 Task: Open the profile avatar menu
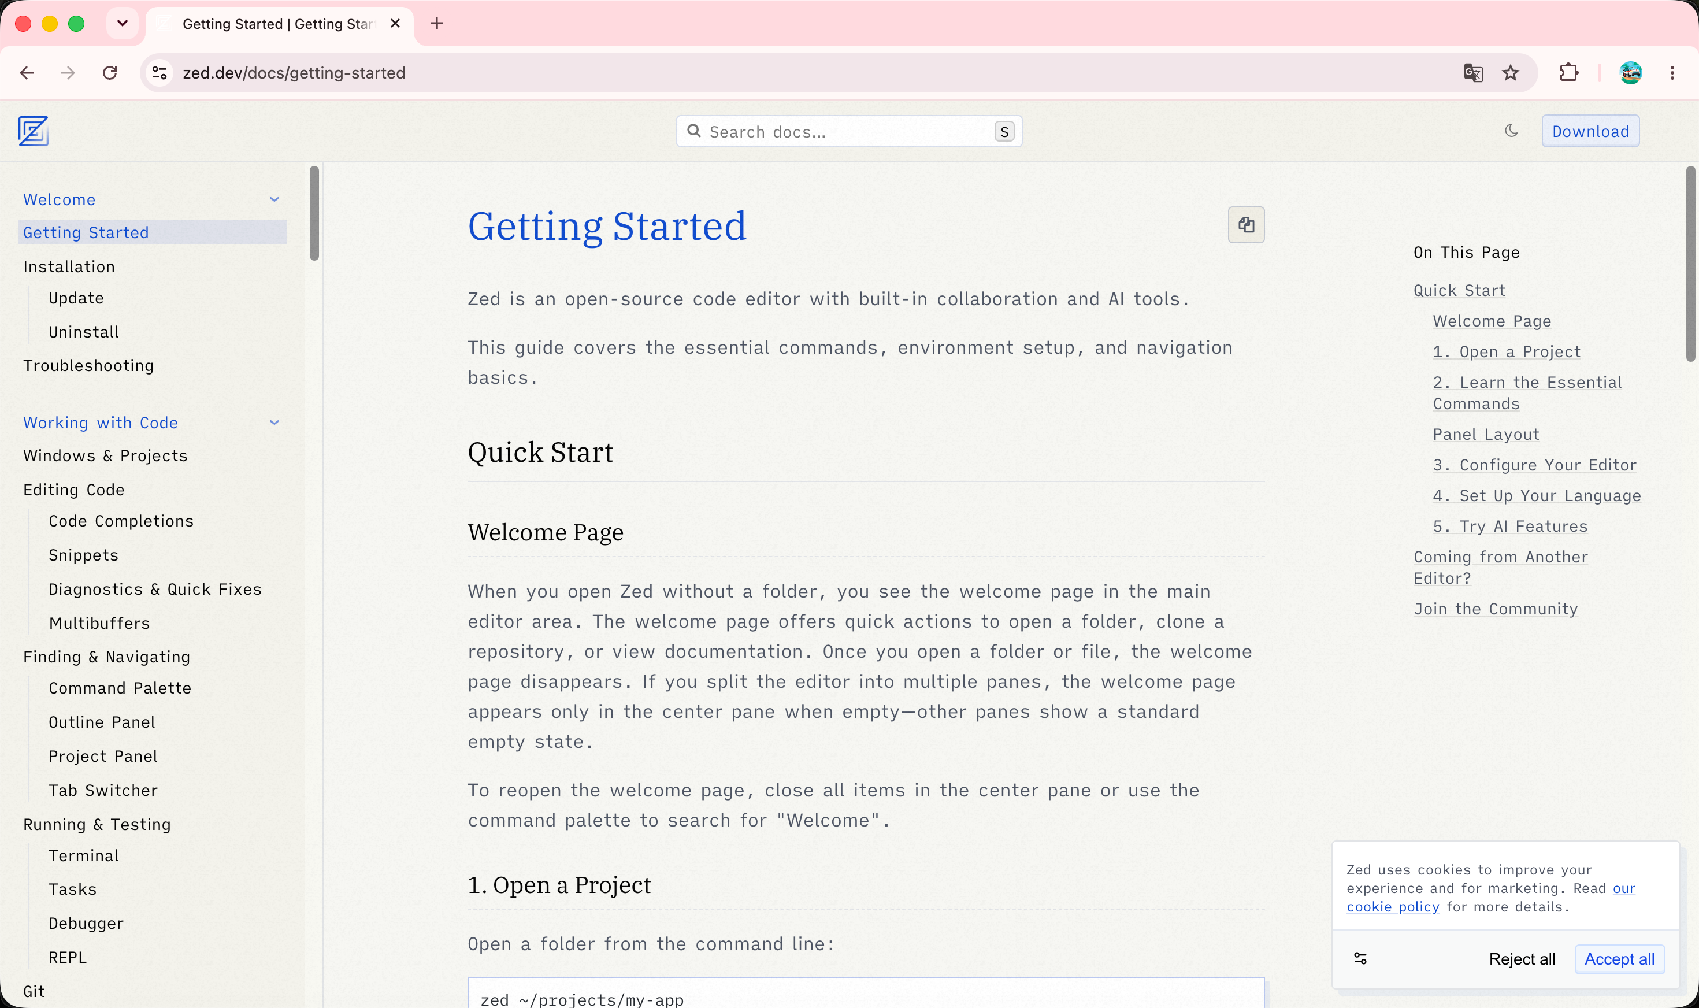(x=1630, y=73)
